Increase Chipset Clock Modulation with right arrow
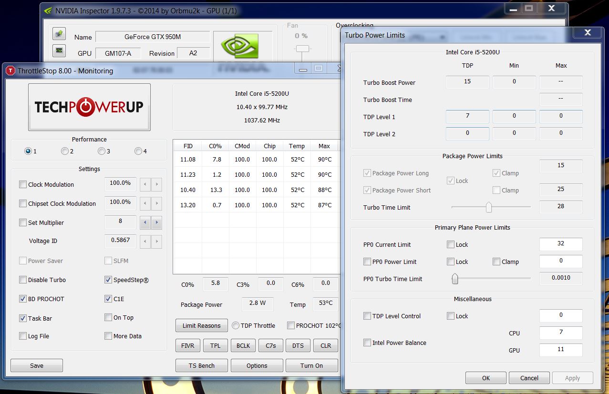Image resolution: width=609 pixels, height=394 pixels. (x=156, y=204)
